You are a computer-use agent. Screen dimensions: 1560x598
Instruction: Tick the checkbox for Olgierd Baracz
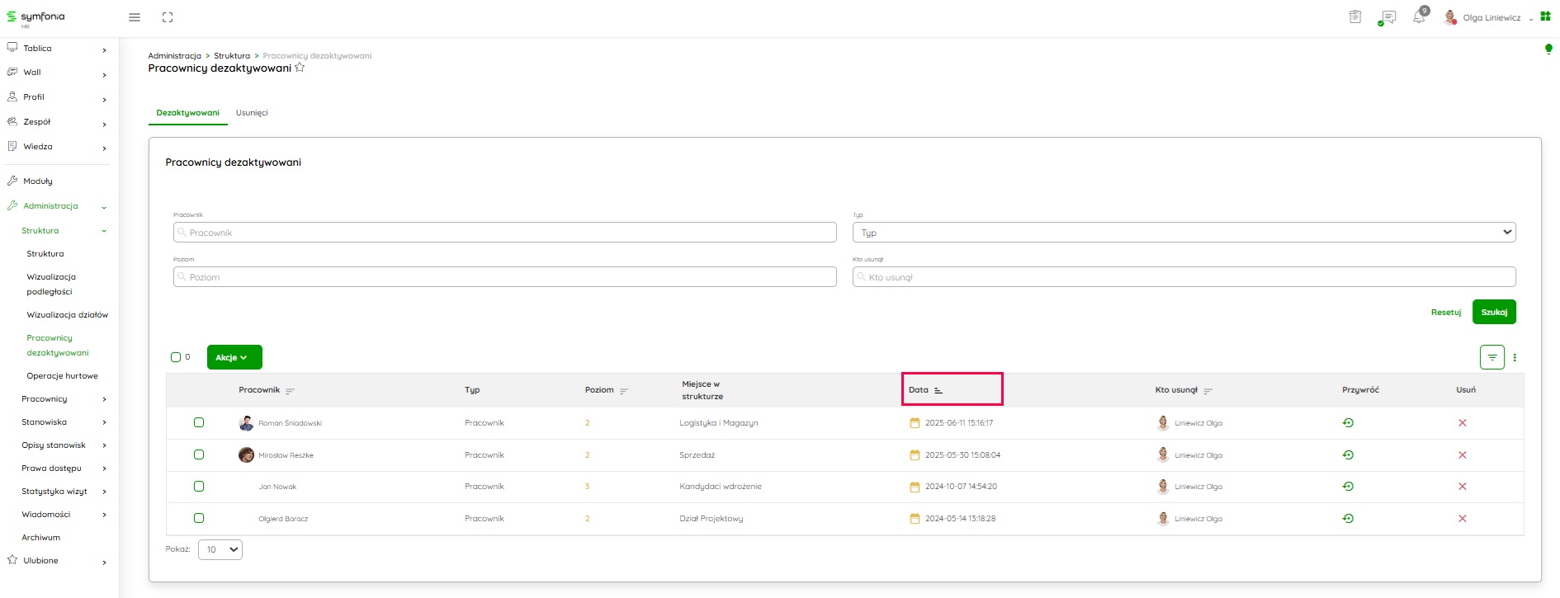[x=199, y=518]
